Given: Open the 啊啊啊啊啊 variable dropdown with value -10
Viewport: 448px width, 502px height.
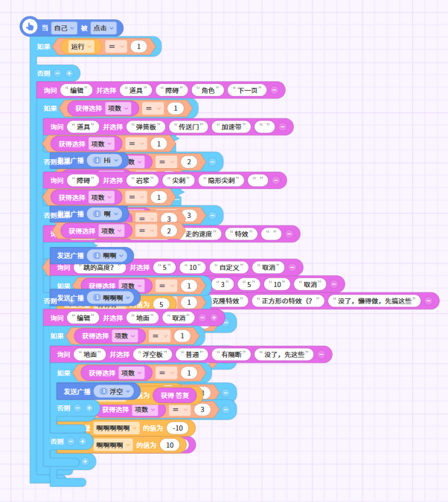Looking at the screenshot, I should [116, 428].
